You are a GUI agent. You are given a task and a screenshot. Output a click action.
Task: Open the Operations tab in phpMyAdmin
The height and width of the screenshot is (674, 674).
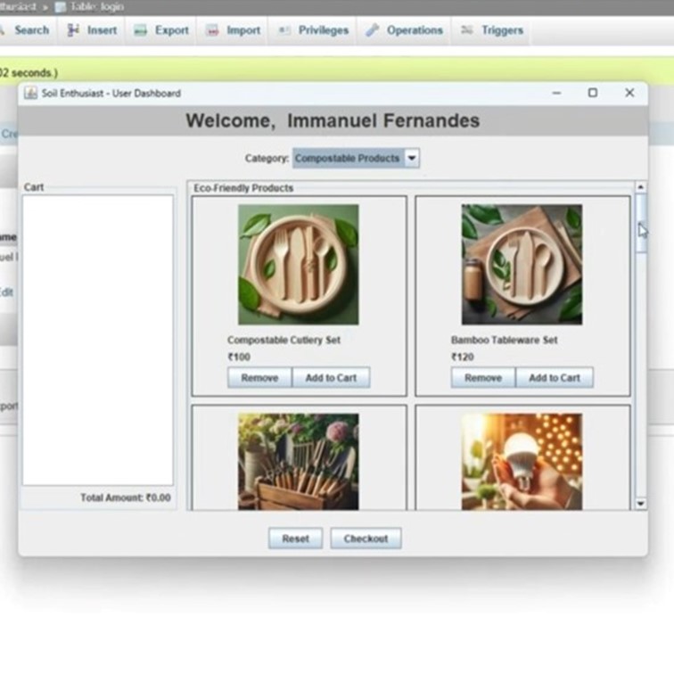[404, 30]
